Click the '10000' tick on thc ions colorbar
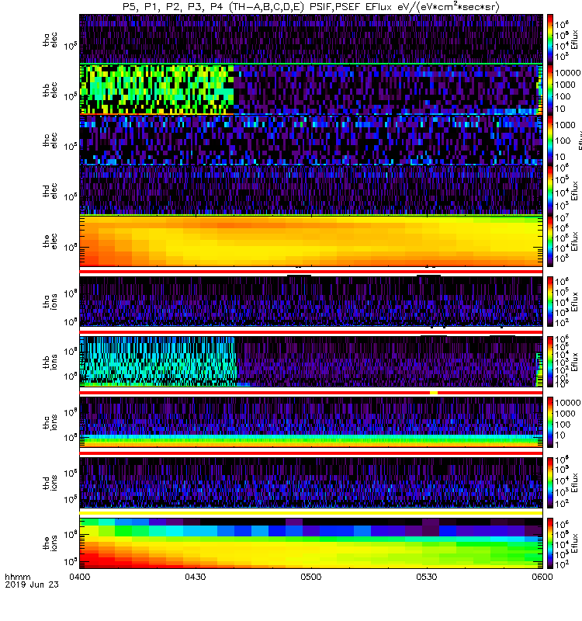Viewport: 582px width, 621px height. coord(568,402)
